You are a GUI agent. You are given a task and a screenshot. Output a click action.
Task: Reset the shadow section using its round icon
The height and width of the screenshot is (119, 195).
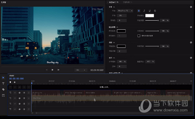pos(191,42)
